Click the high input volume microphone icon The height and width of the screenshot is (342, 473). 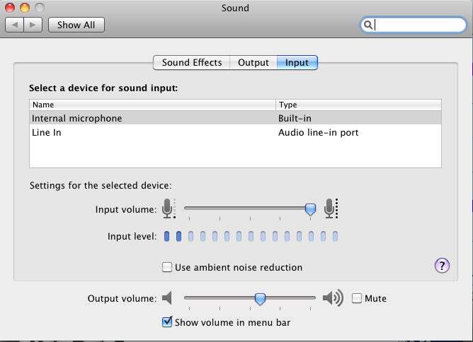point(331,208)
